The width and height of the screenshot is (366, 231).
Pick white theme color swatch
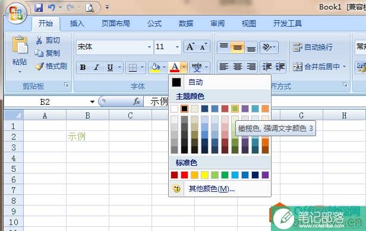point(174,108)
